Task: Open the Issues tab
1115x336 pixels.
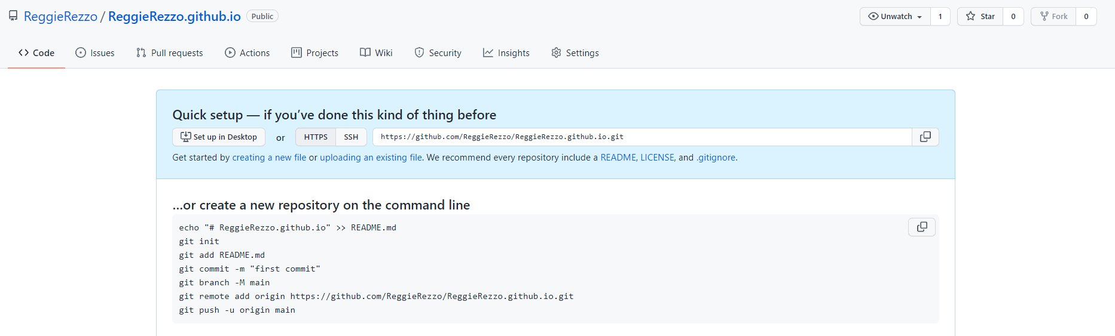Action: coord(95,53)
